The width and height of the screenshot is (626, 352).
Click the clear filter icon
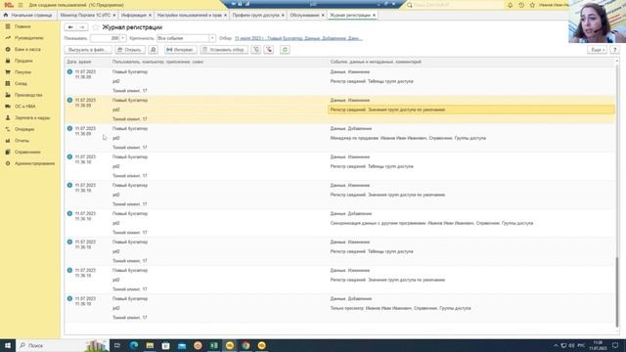pos(269,50)
